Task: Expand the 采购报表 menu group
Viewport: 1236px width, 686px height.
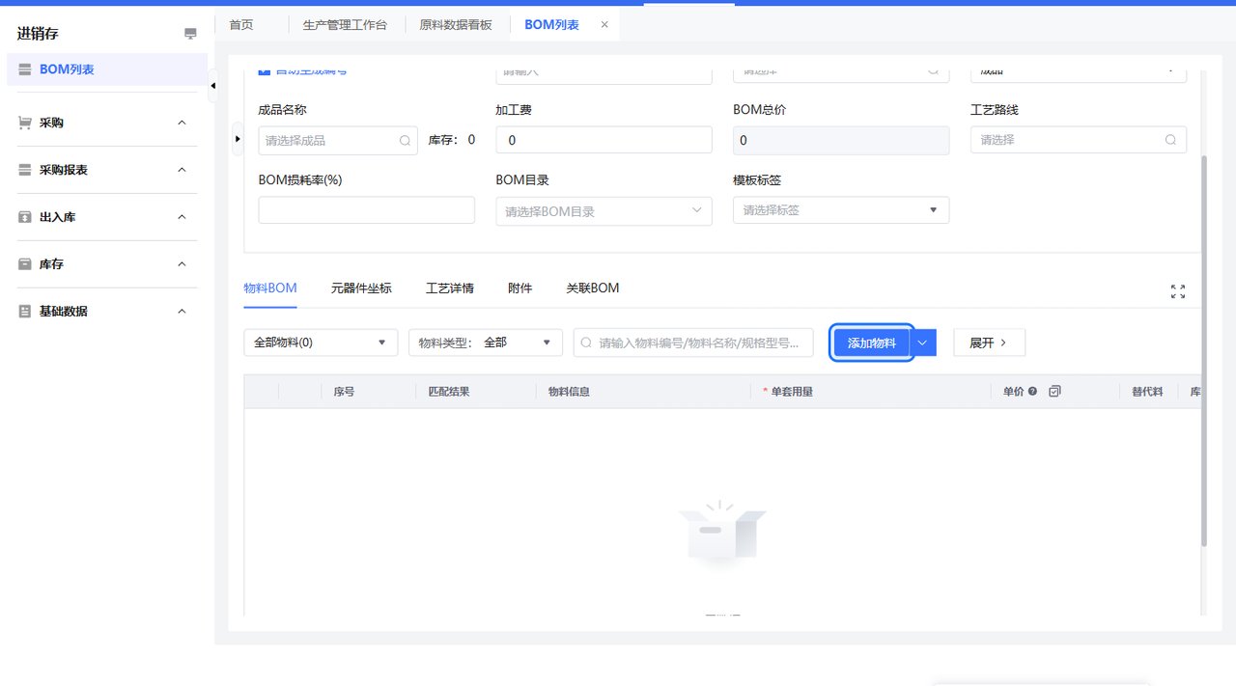Action: 182,170
